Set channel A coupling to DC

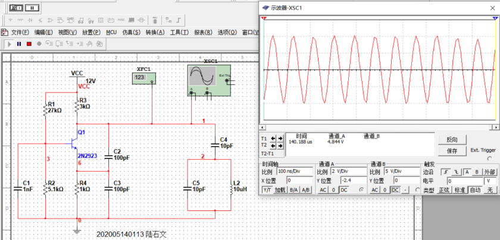pyautogui.click(x=344, y=190)
